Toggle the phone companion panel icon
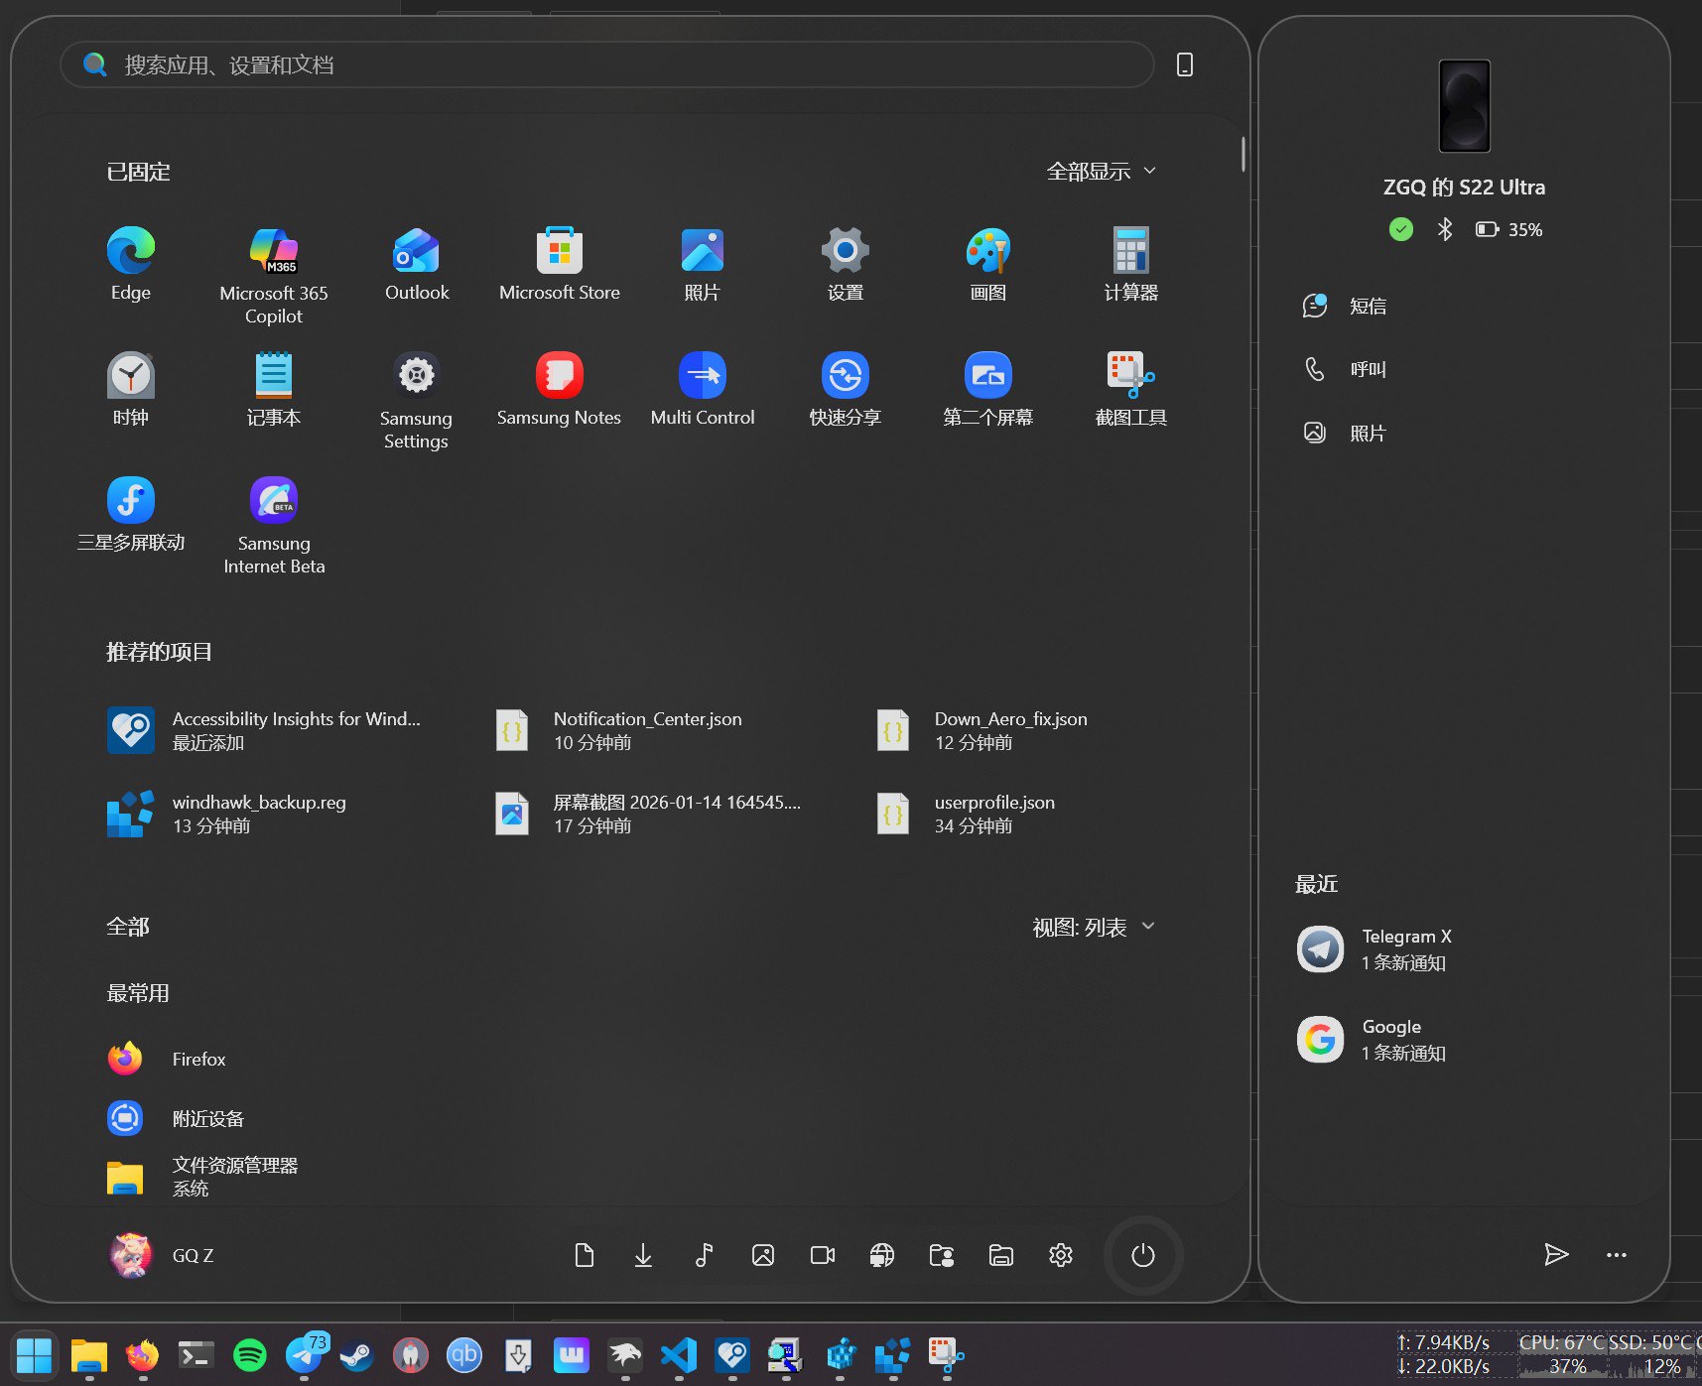This screenshot has width=1702, height=1386. (1184, 64)
